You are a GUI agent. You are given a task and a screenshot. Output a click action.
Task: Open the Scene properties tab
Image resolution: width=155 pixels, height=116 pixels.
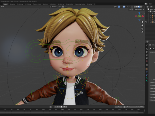click(147, 58)
